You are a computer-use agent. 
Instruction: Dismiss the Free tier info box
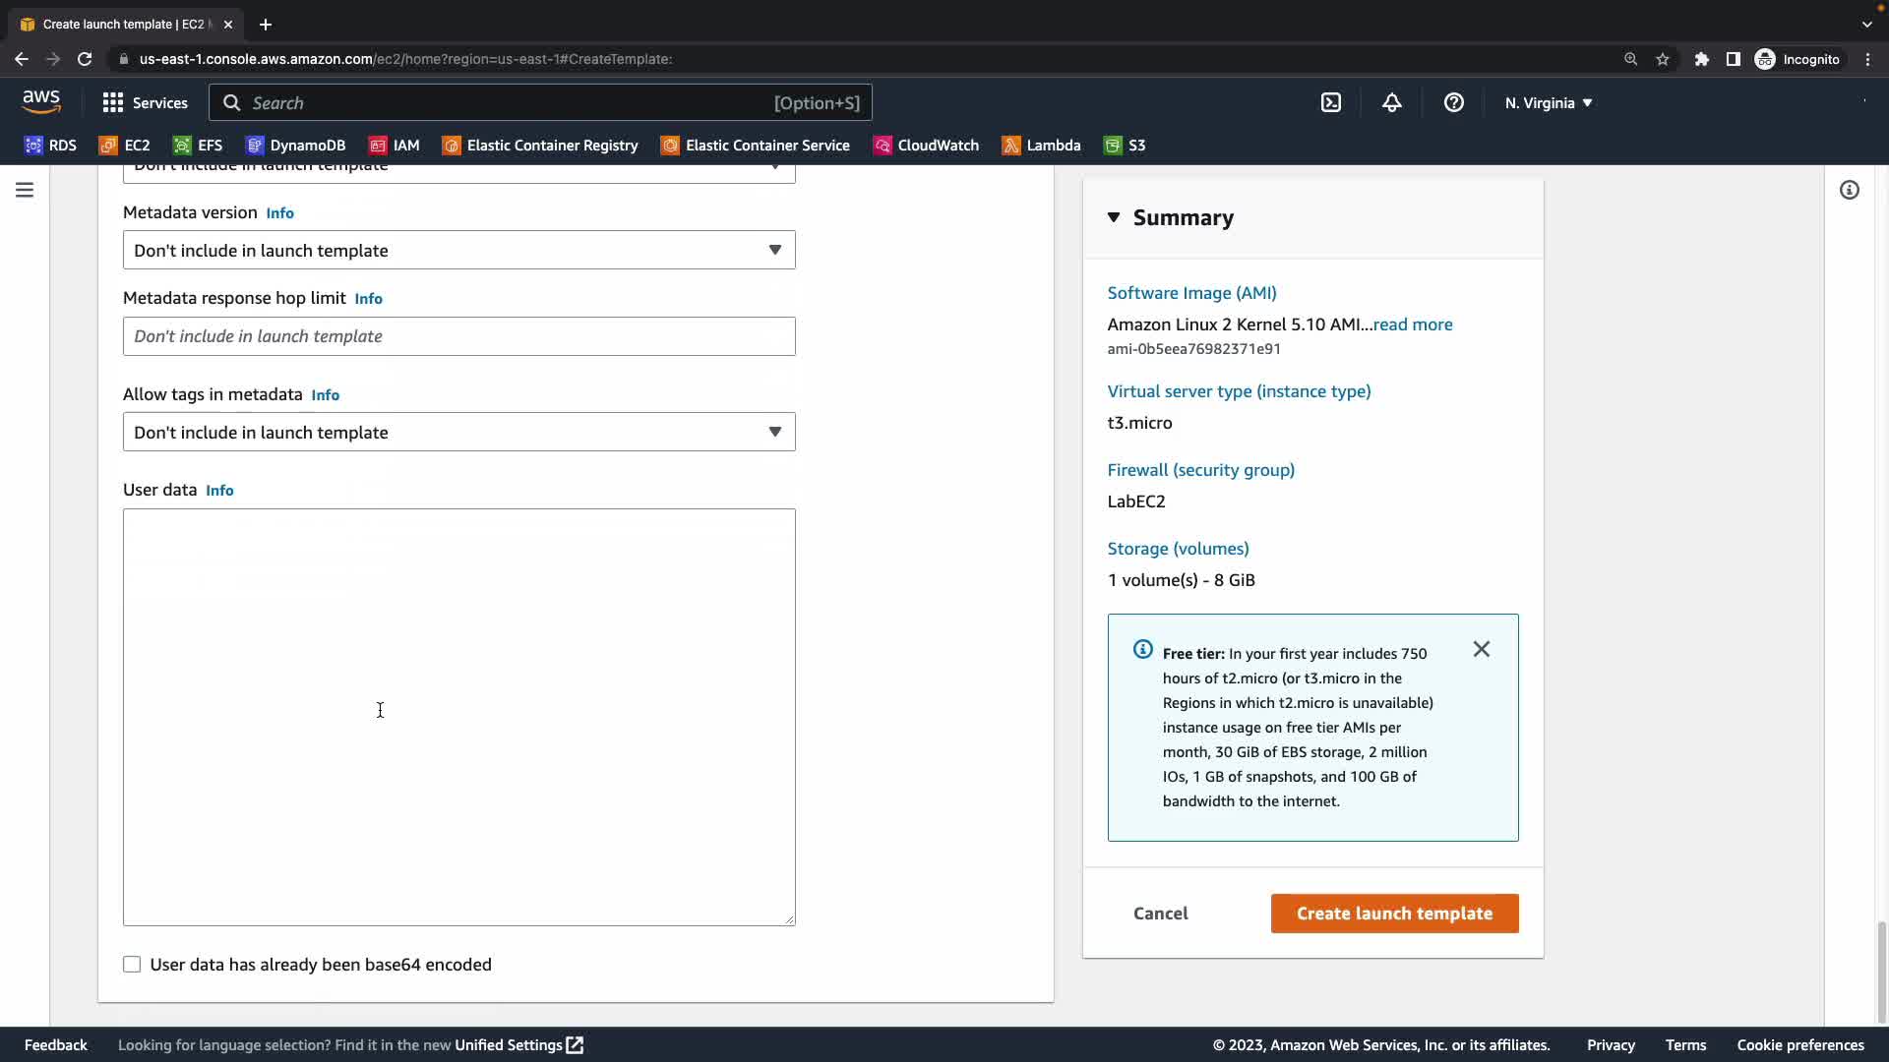tap(1481, 649)
